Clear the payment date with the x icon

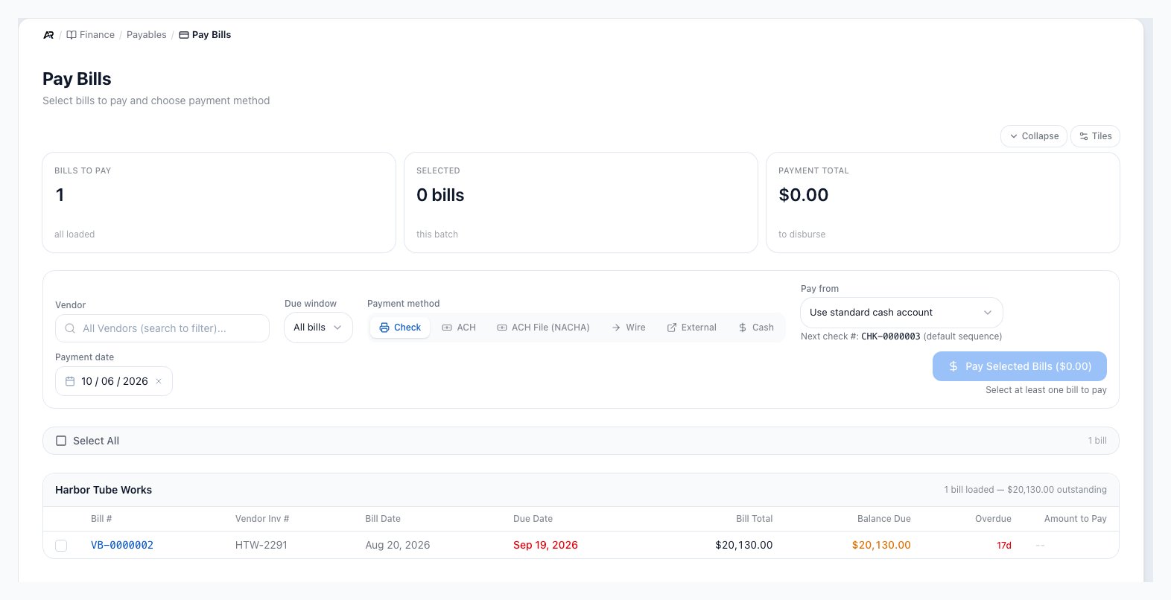tap(159, 381)
